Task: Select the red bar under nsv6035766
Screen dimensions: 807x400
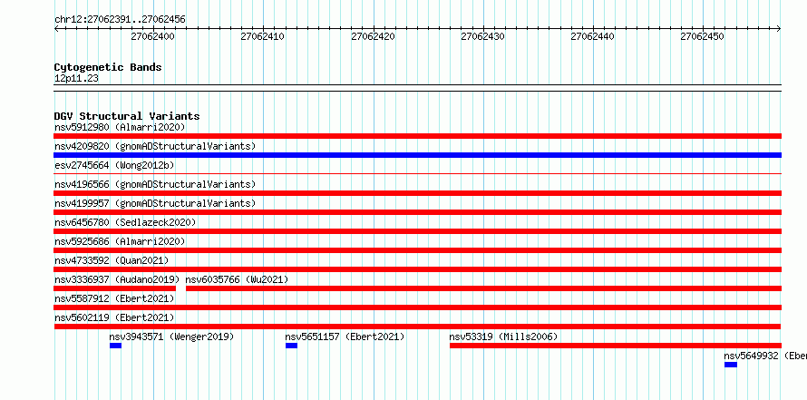Action: point(483,288)
